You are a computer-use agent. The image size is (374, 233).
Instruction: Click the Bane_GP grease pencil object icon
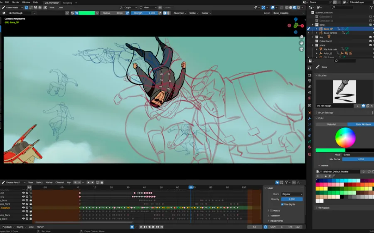[321, 29]
